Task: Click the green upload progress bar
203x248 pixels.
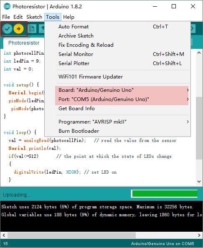Action: (165, 194)
